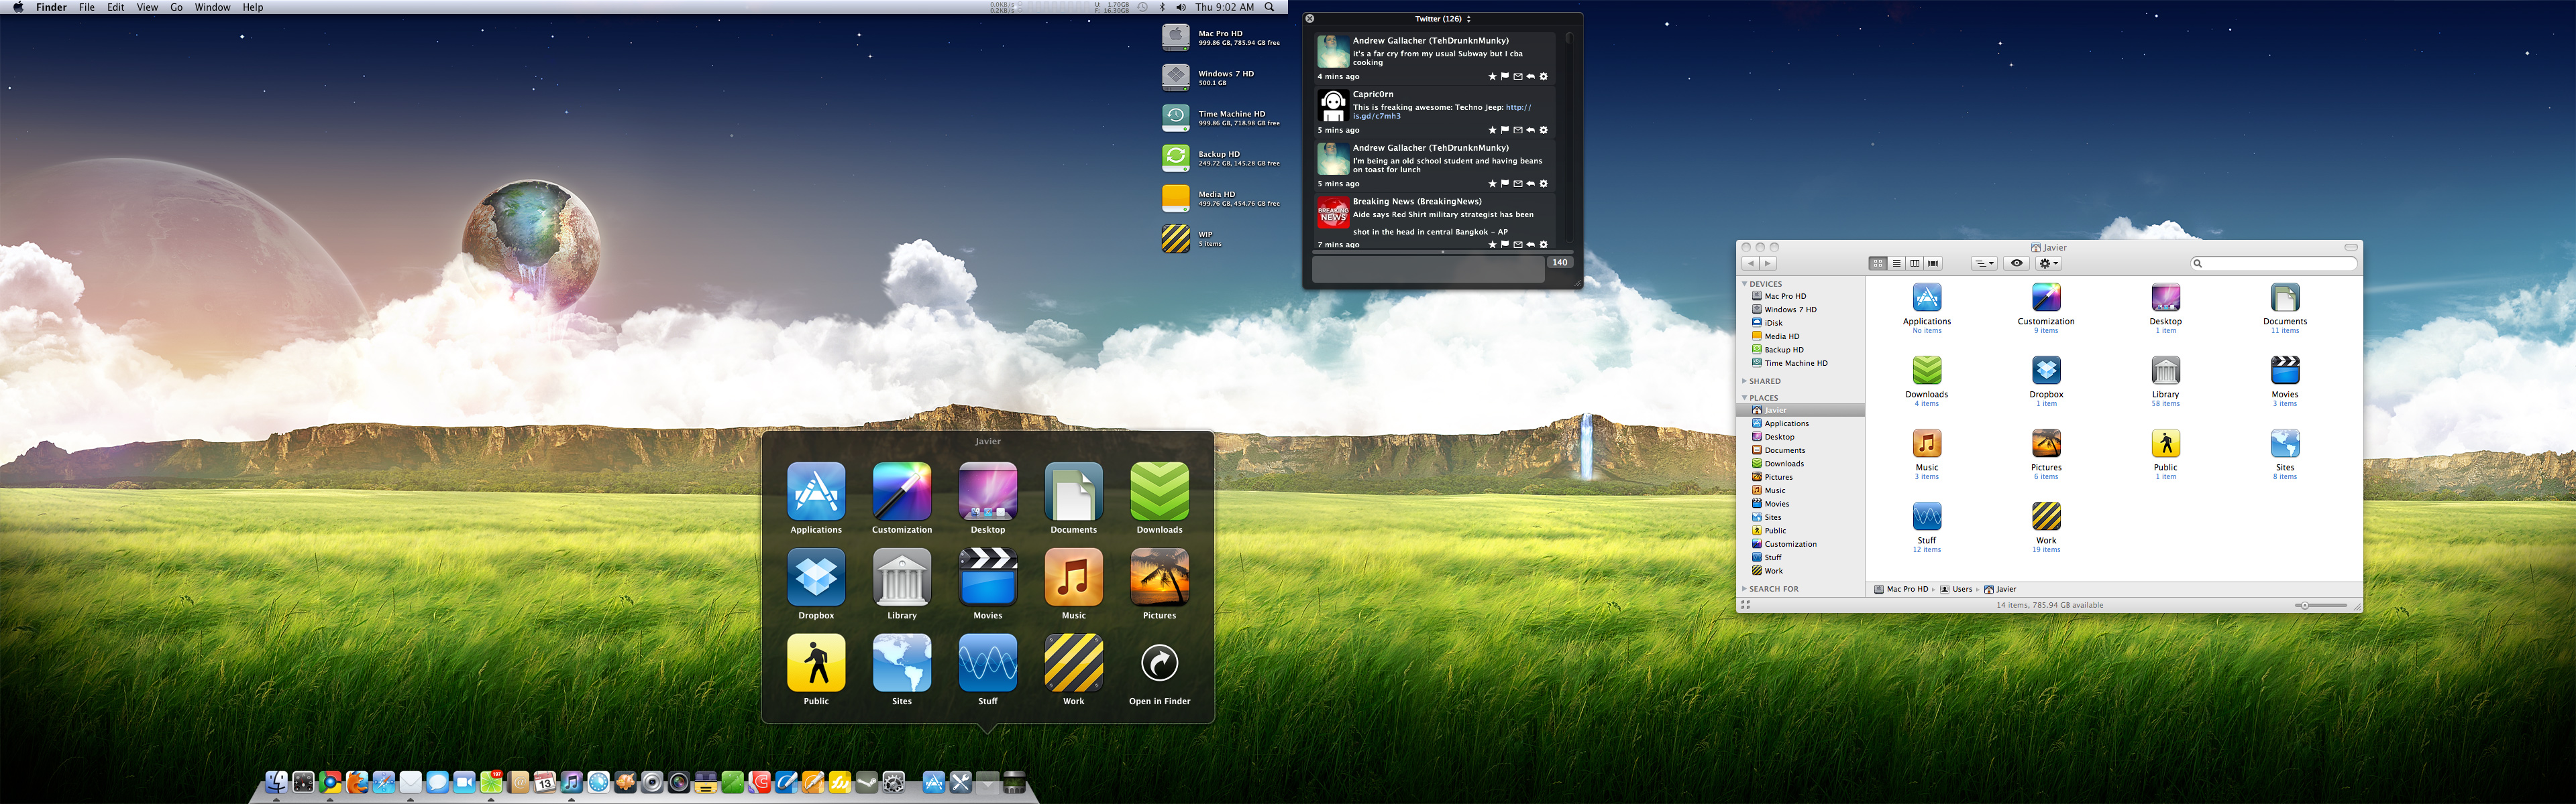Switch Finder to list view
Image resolution: width=2576 pixels, height=804 pixels.
tap(1896, 264)
